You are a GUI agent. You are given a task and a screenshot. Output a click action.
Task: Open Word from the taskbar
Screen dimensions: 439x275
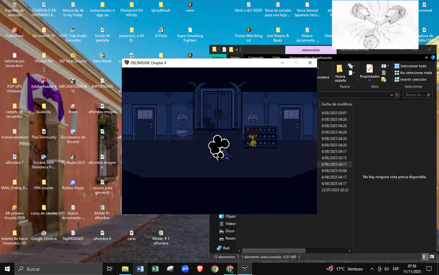(140, 269)
